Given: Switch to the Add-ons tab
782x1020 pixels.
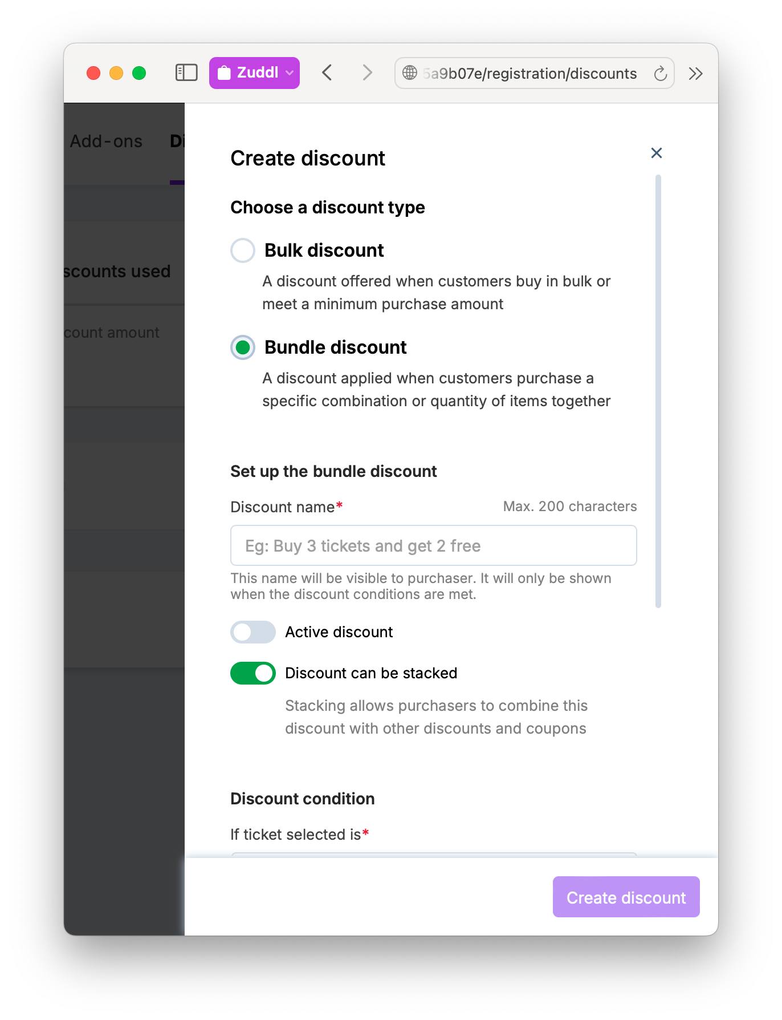Looking at the screenshot, I should [106, 141].
